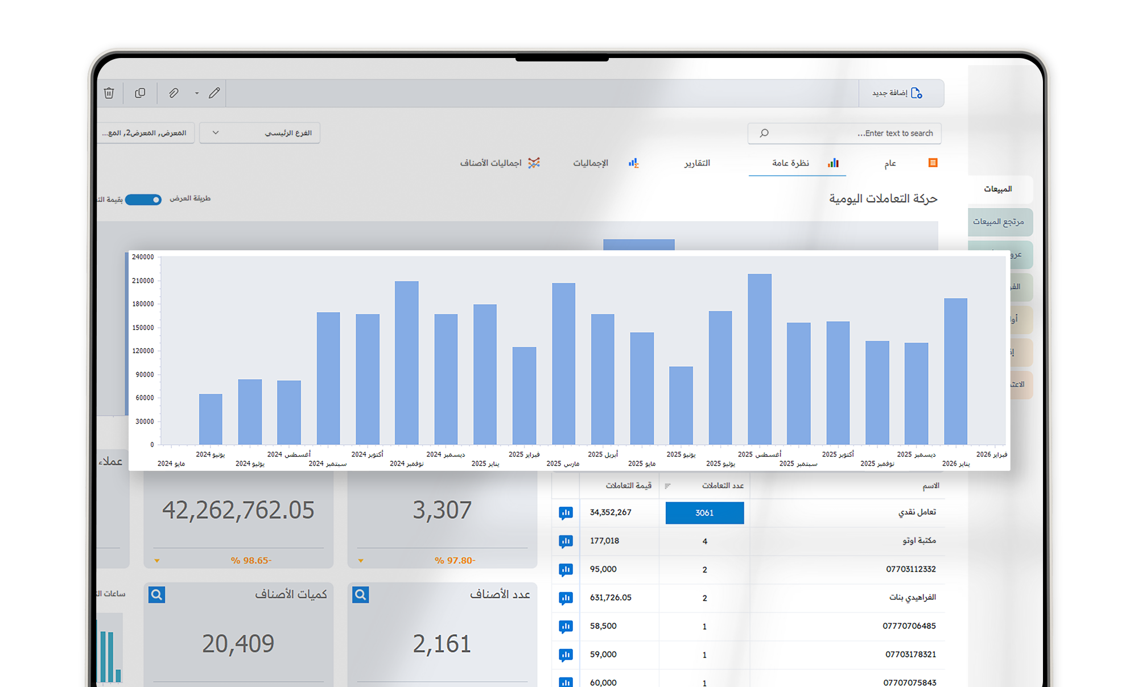
Task: Click the 07770706485 name cell
Action: [909, 626]
